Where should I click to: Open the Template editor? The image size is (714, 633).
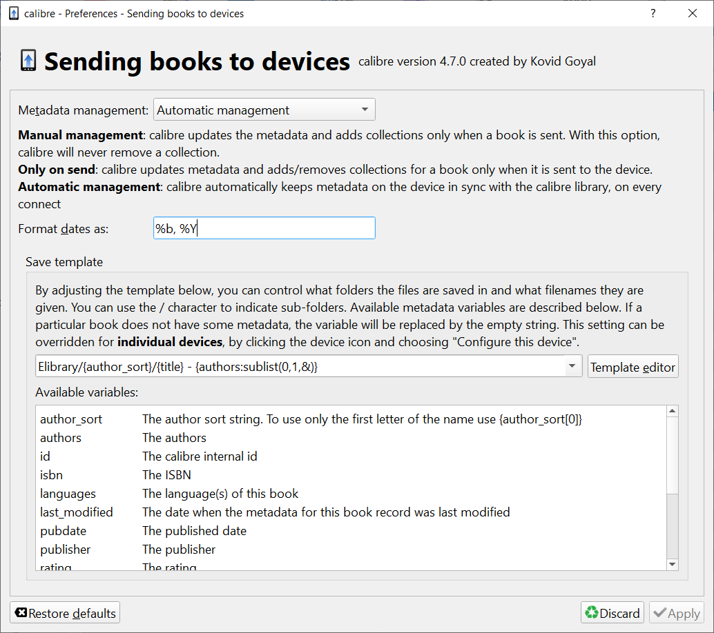(633, 367)
